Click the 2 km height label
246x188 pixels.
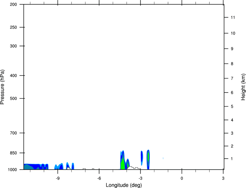[232, 146]
